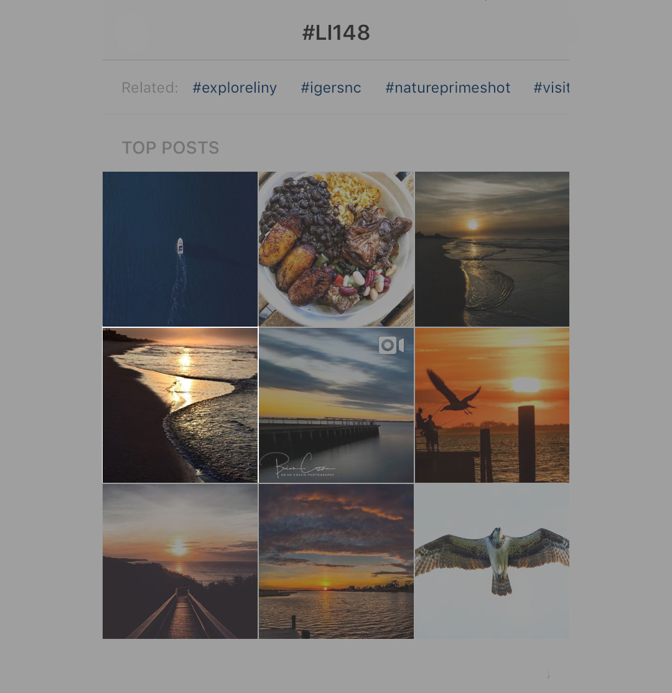Screen dimensions: 672x693
Task: Open the #igersnc related hashtag
Action: pos(330,88)
